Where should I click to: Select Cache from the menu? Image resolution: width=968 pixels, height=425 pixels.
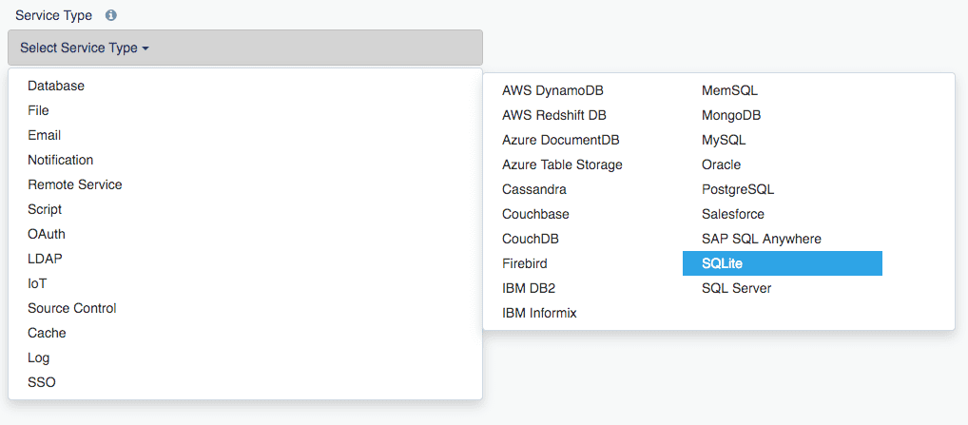[x=47, y=333]
